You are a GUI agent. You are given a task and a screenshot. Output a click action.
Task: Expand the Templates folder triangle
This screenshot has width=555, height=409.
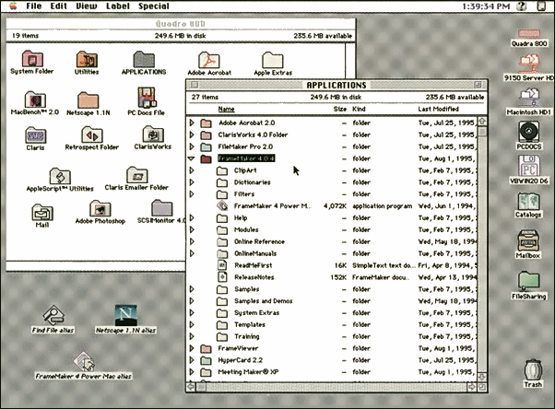click(192, 324)
